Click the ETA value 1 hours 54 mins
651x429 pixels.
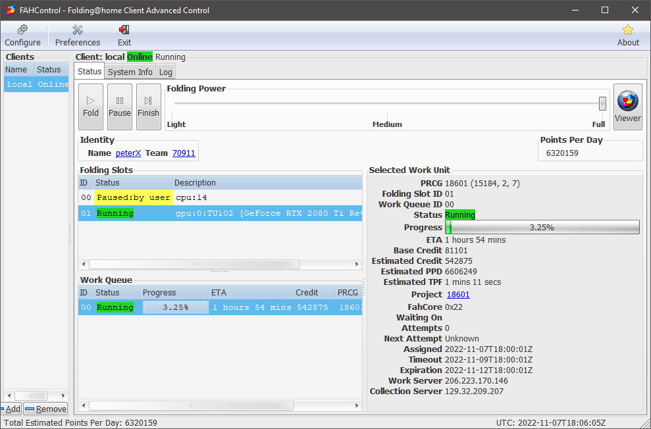pyautogui.click(x=475, y=240)
